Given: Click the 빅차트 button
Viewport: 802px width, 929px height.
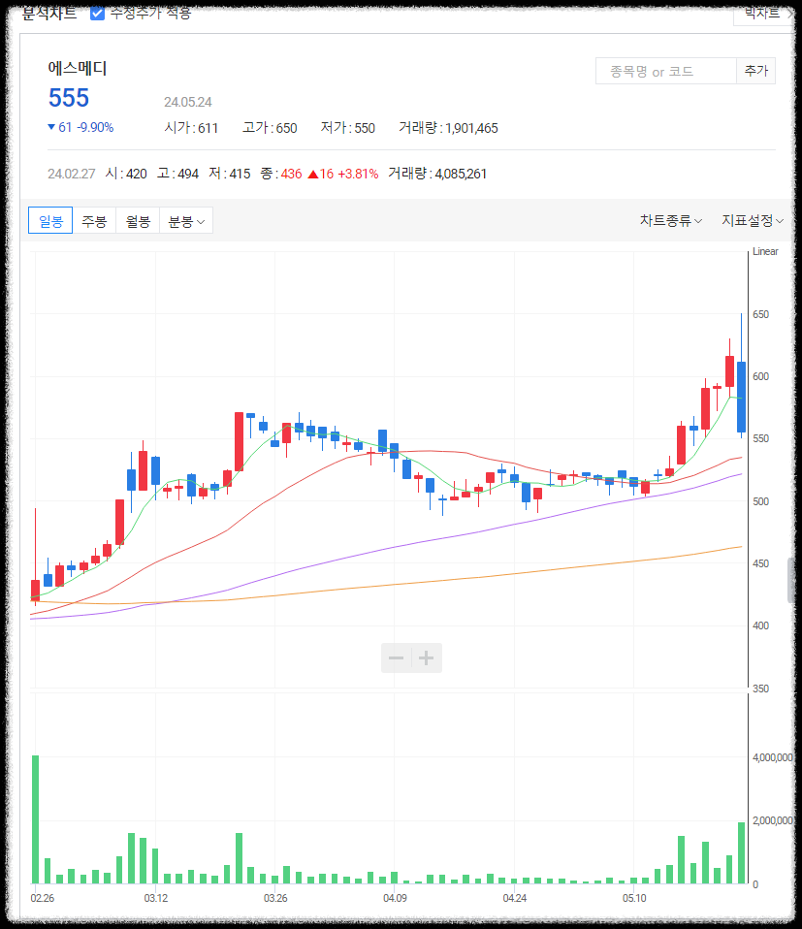Looking at the screenshot, I should [762, 13].
